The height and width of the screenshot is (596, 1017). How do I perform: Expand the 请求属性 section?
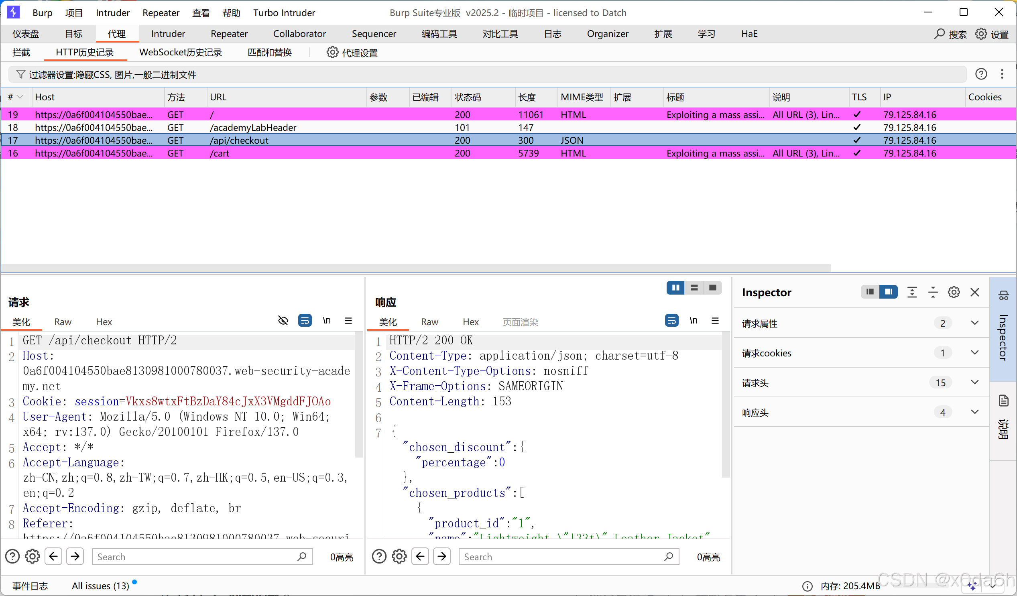[974, 323]
